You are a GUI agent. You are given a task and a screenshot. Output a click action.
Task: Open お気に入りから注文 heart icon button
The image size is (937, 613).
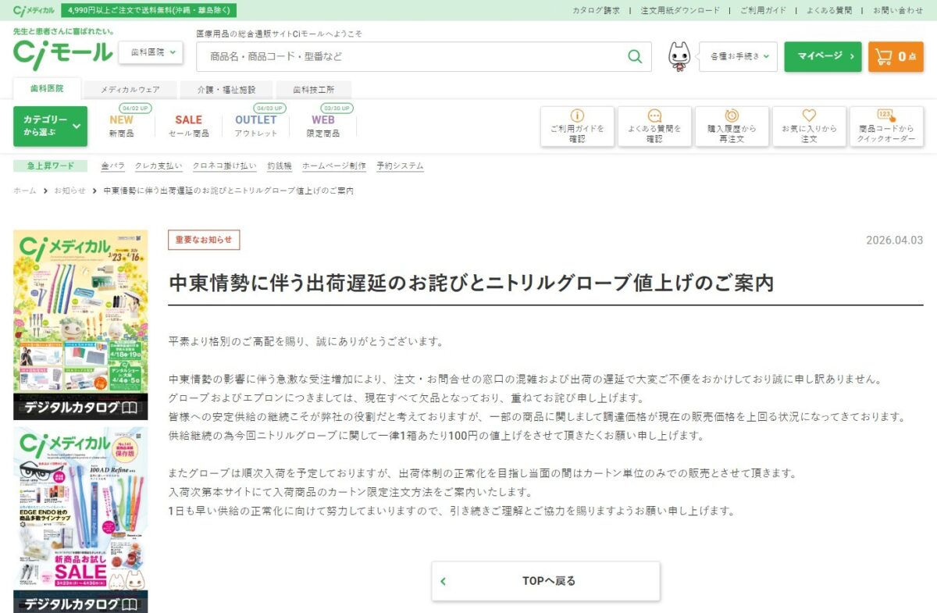coord(809,127)
